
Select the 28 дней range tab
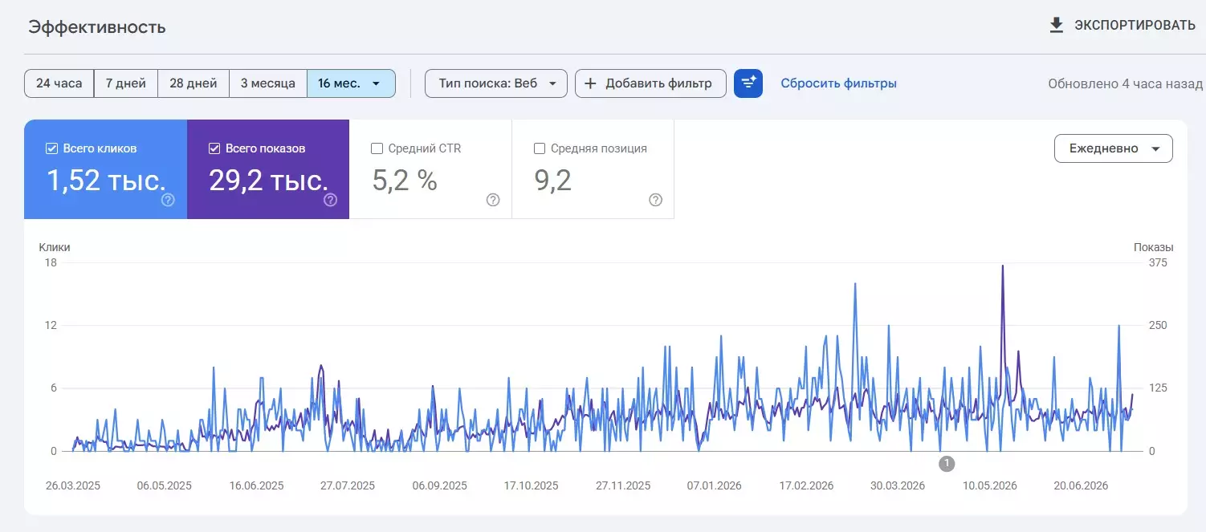coord(194,83)
